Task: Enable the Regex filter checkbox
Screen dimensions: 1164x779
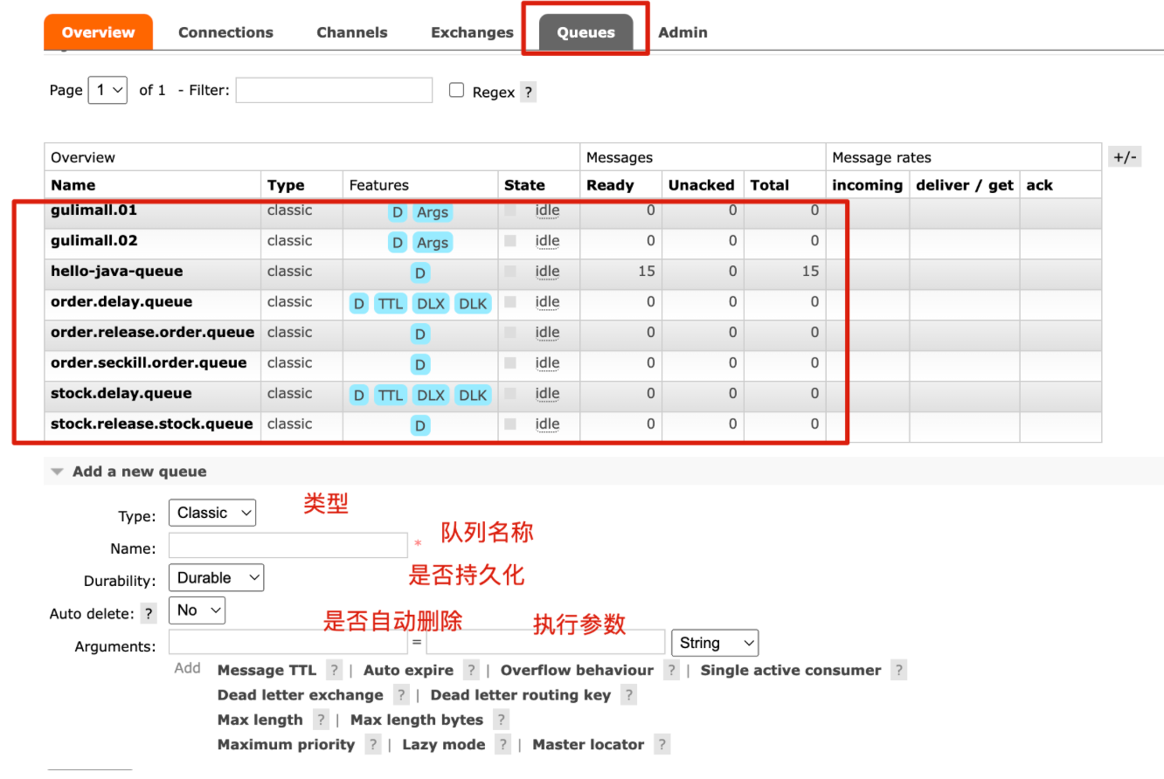Action: tap(456, 90)
